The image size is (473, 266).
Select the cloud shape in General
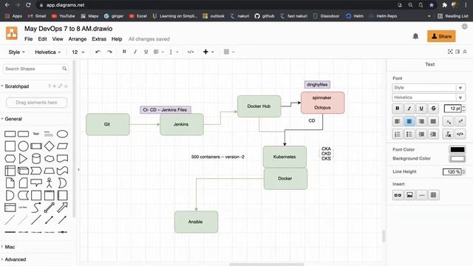pos(50,159)
